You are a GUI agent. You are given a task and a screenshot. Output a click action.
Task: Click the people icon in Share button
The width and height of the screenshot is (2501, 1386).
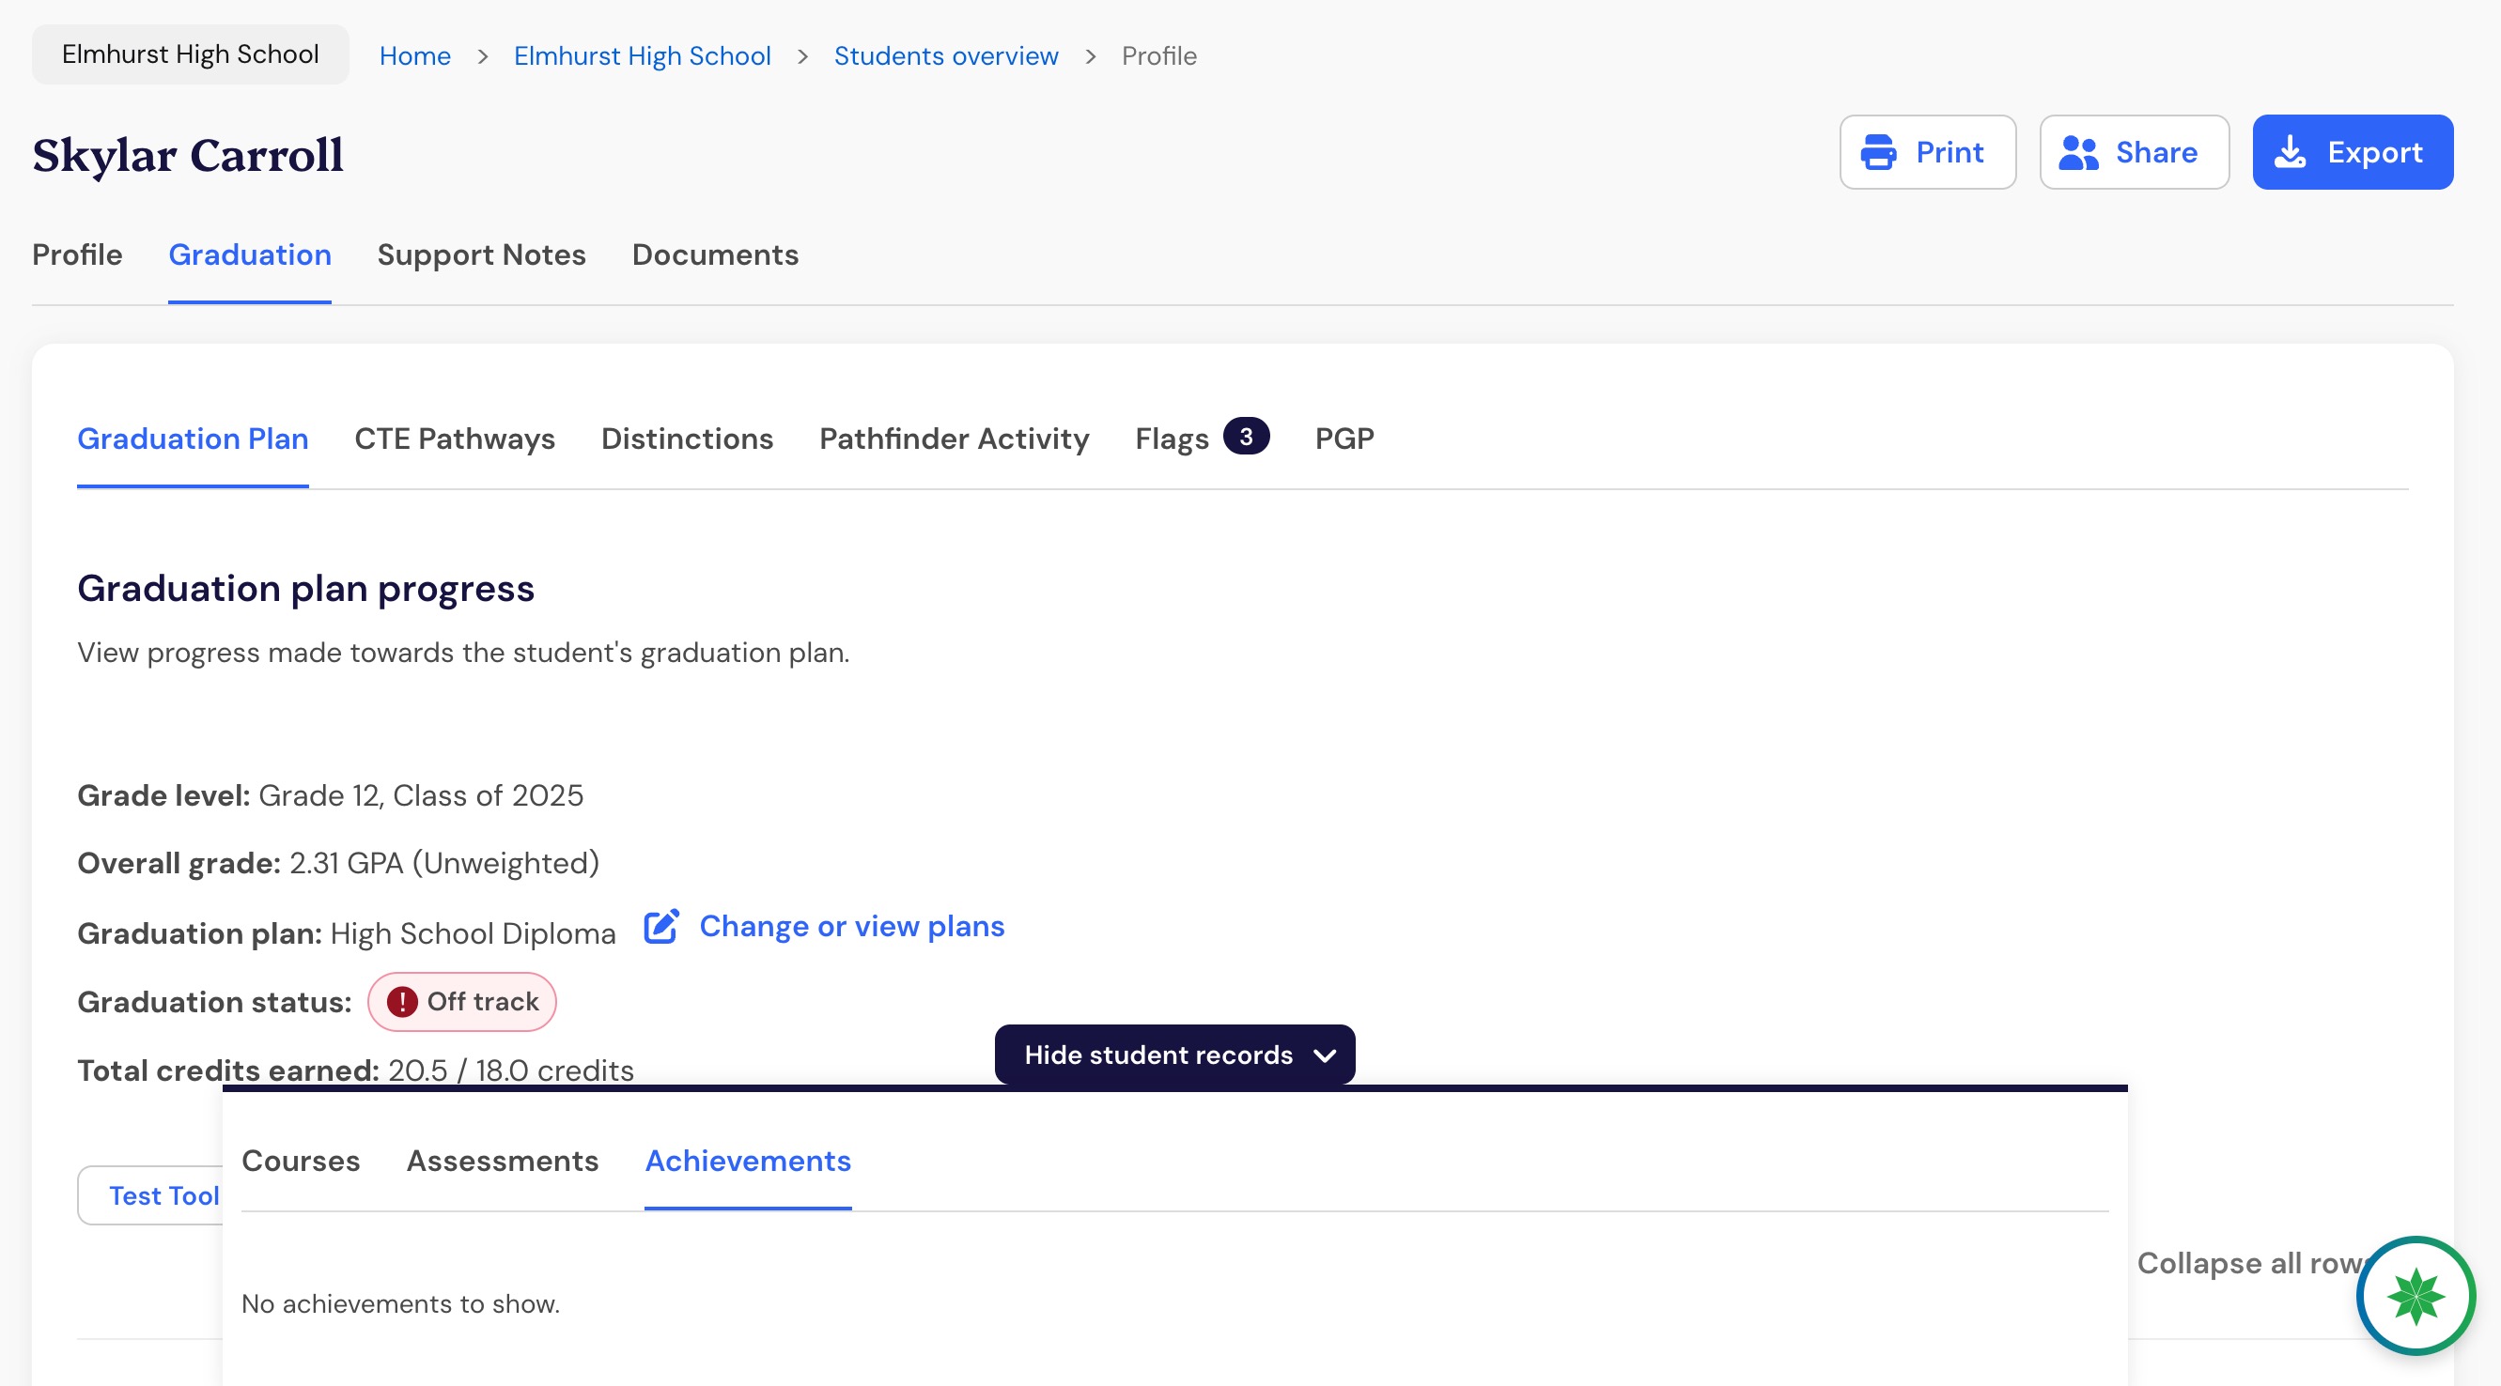(x=2078, y=152)
